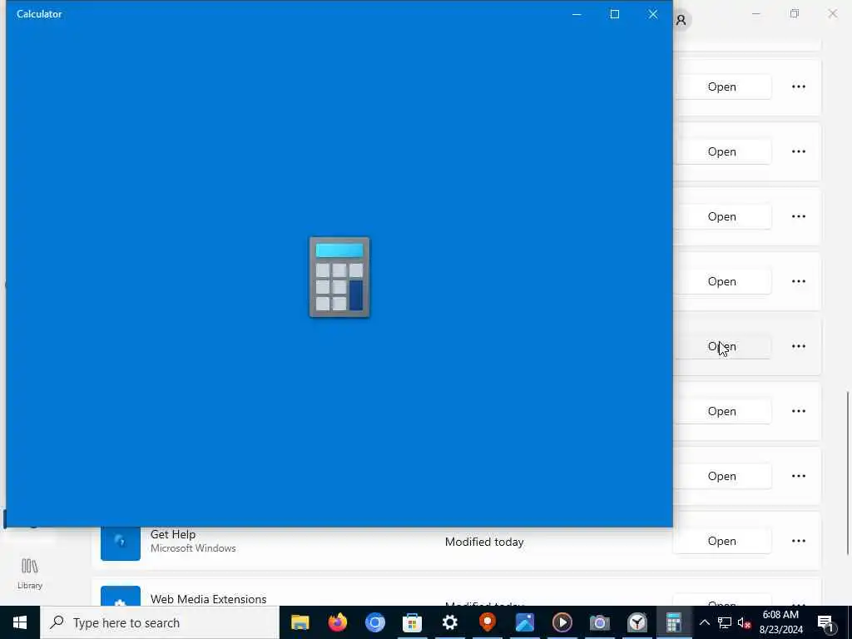
Task: Open Alarms & Clock taskbar icon
Action: point(637,622)
